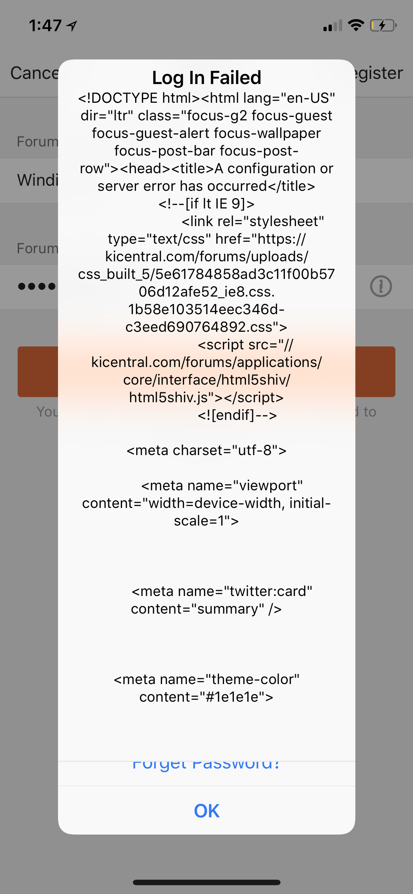Focus the masked forum password field
The image size is (413, 894).
tap(37, 286)
